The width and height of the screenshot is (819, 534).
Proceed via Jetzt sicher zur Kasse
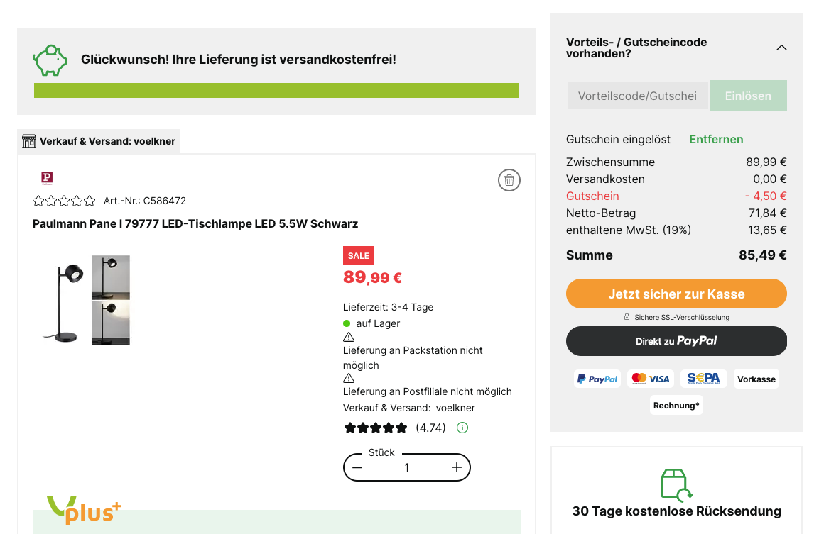pos(676,294)
